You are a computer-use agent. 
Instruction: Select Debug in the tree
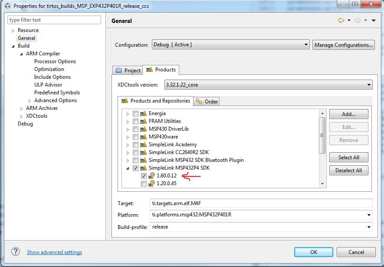pyautogui.click(x=25, y=124)
